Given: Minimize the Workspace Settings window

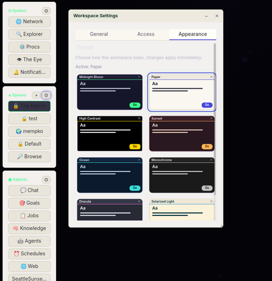Looking at the screenshot, I should tap(206, 16).
